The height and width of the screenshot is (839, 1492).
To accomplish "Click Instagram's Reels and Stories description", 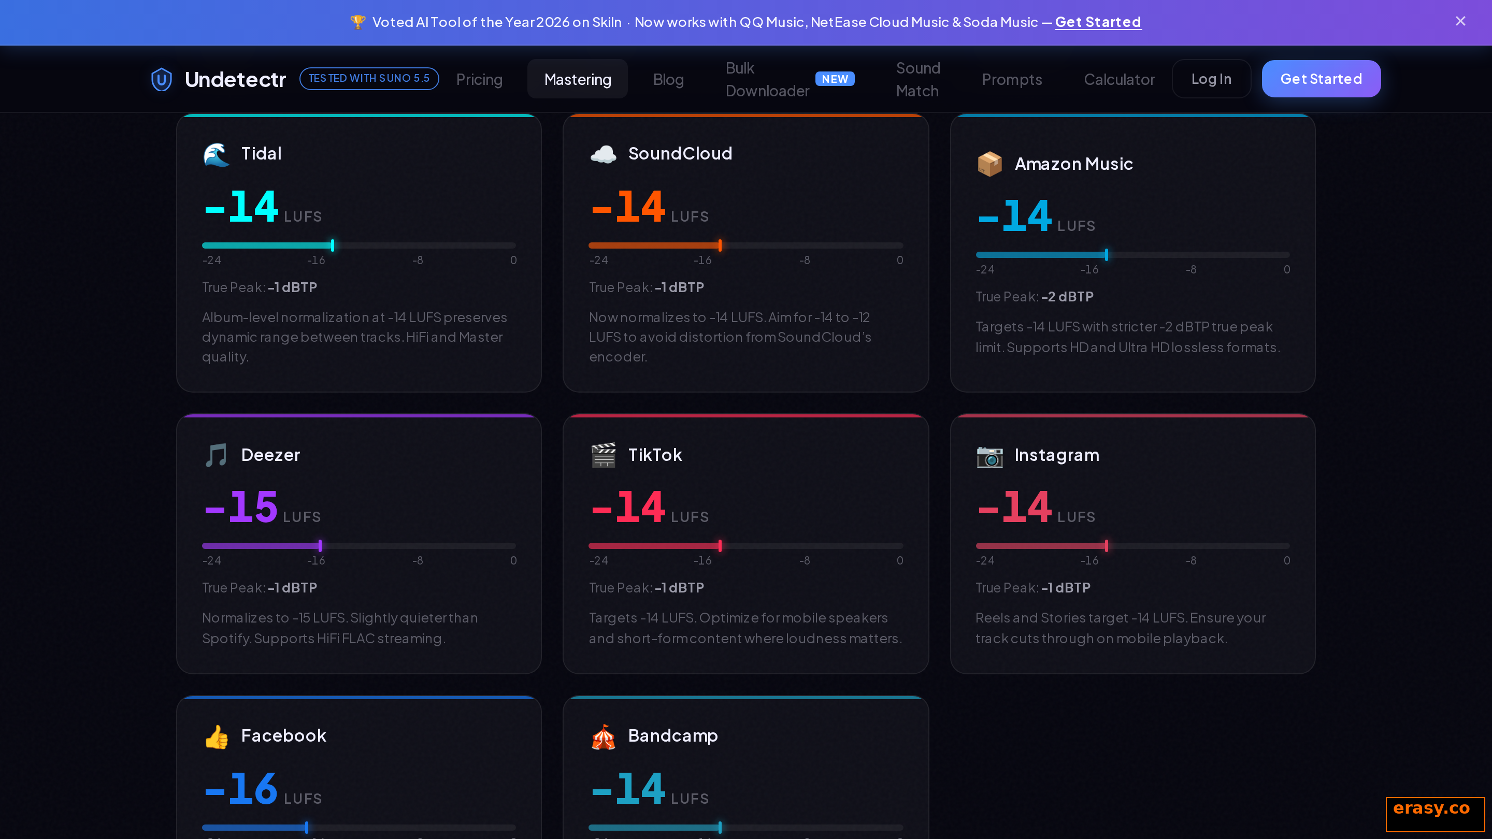I will 1120,628.
